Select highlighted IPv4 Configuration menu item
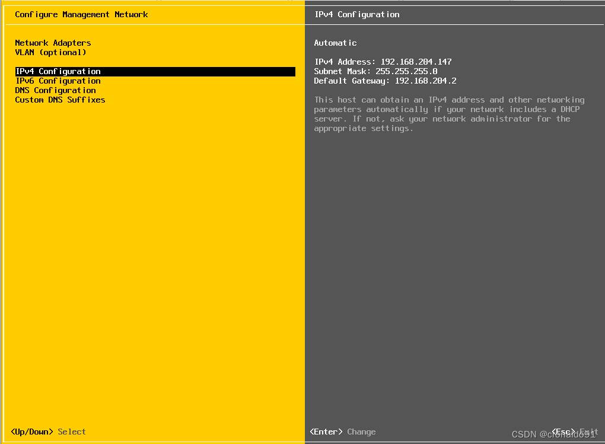Image resolution: width=605 pixels, height=444 pixels. coord(58,71)
